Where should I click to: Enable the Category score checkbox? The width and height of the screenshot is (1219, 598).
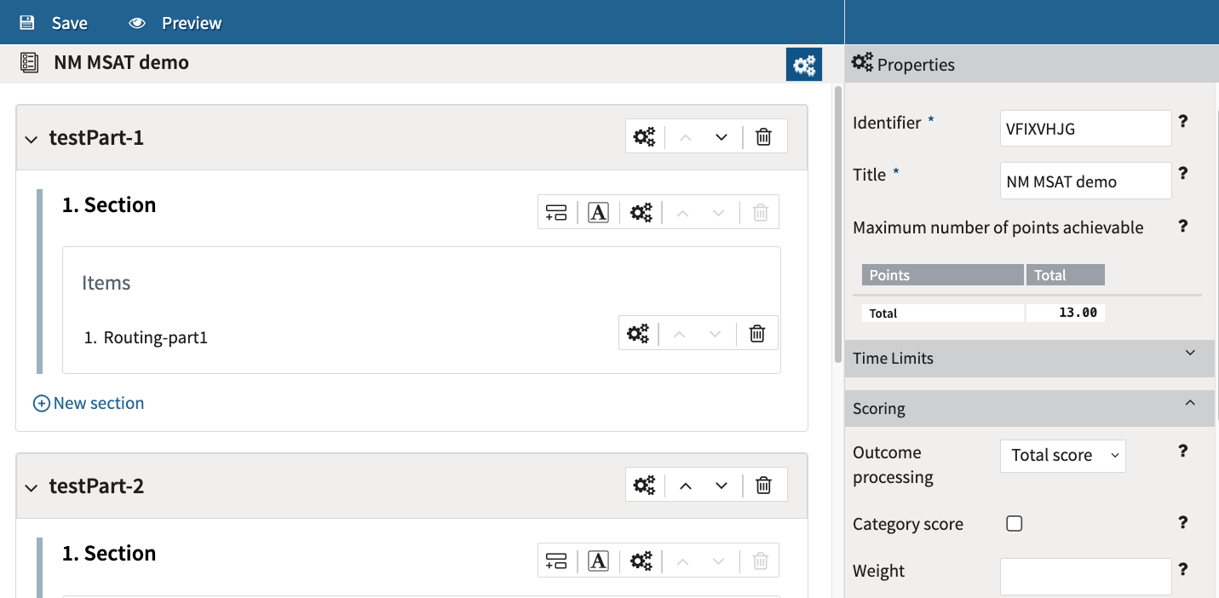tap(1014, 524)
